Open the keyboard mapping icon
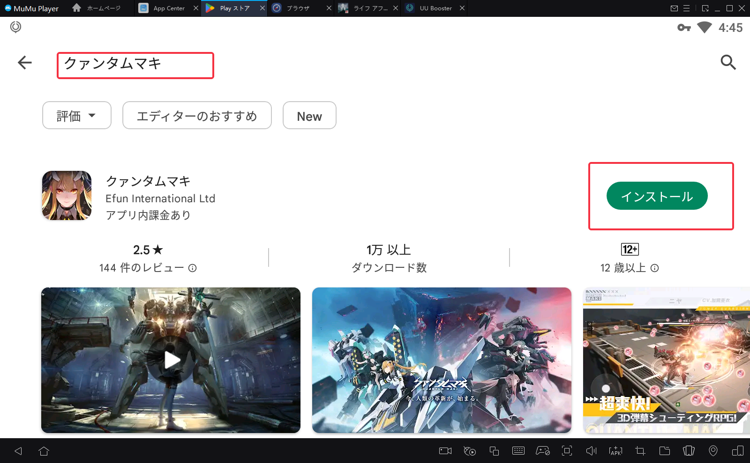The height and width of the screenshot is (463, 750). click(x=518, y=451)
